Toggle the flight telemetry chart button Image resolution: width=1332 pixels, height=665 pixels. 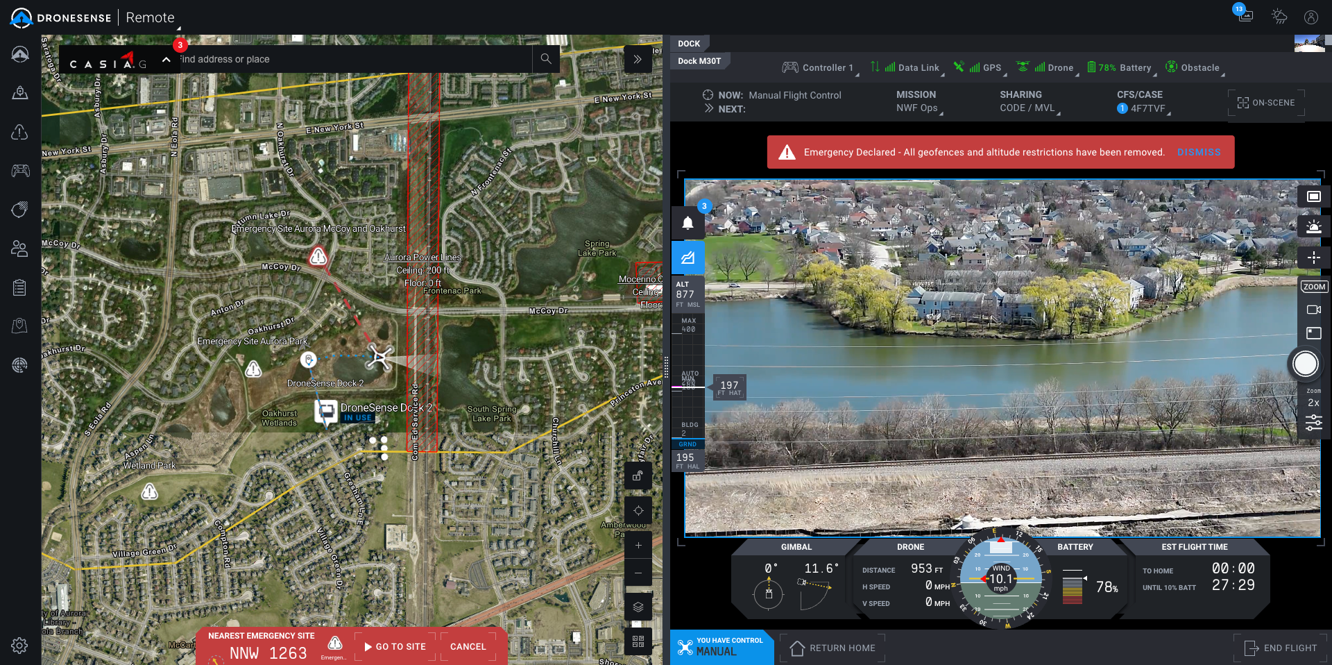pos(688,258)
